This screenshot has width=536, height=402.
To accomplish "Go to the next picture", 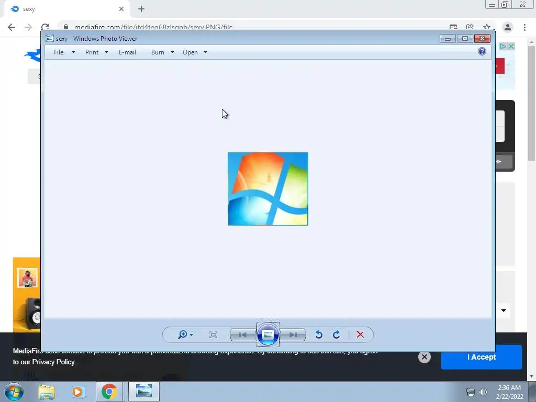I will 293,334.
